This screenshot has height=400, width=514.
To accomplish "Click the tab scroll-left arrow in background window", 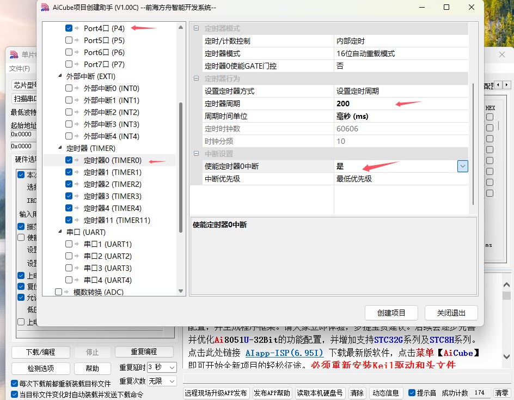I will click(x=498, y=85).
